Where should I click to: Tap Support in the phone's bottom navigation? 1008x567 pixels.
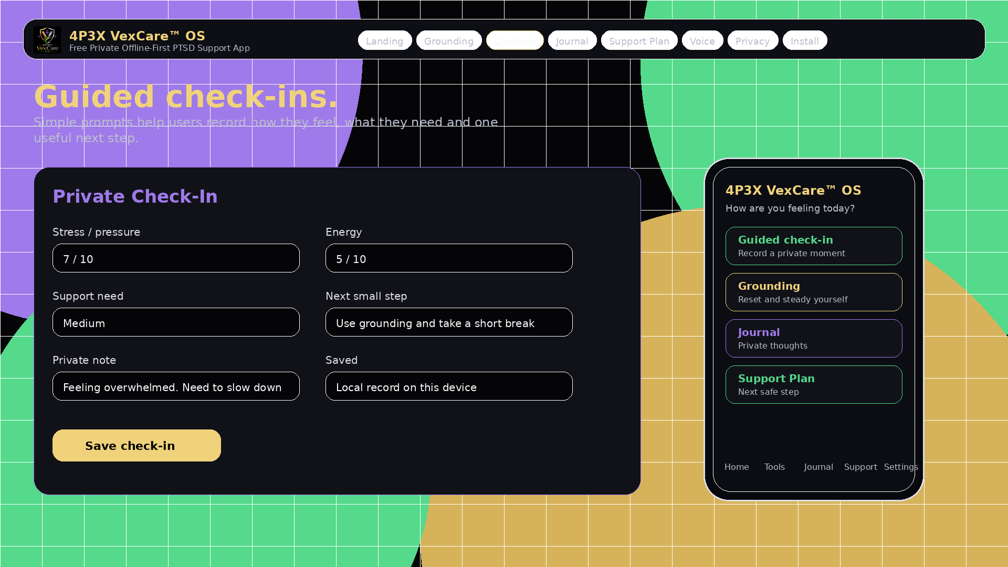coord(860,467)
